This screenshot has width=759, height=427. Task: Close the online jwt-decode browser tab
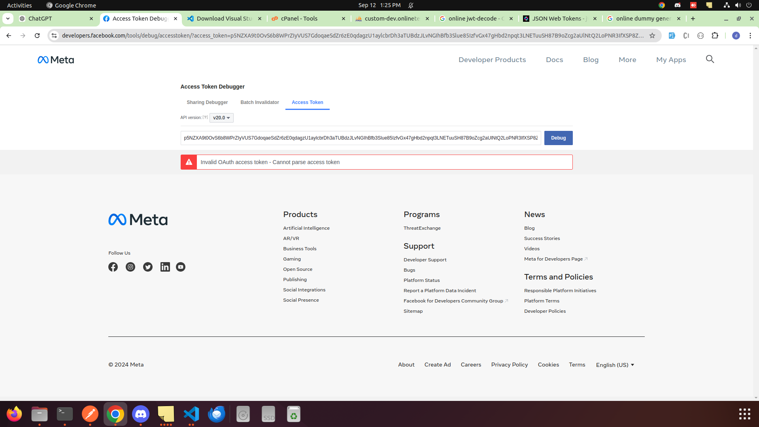click(x=511, y=19)
